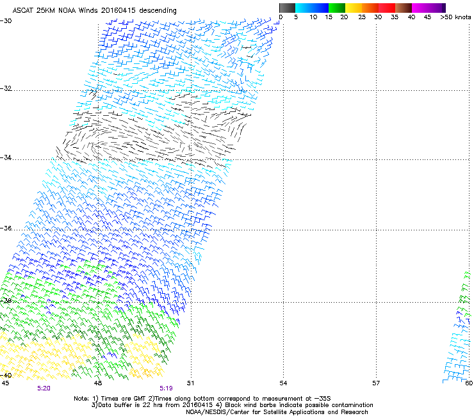This screenshot has width=474, height=416.
Task: Click the legend label 15
Action: point(329,17)
